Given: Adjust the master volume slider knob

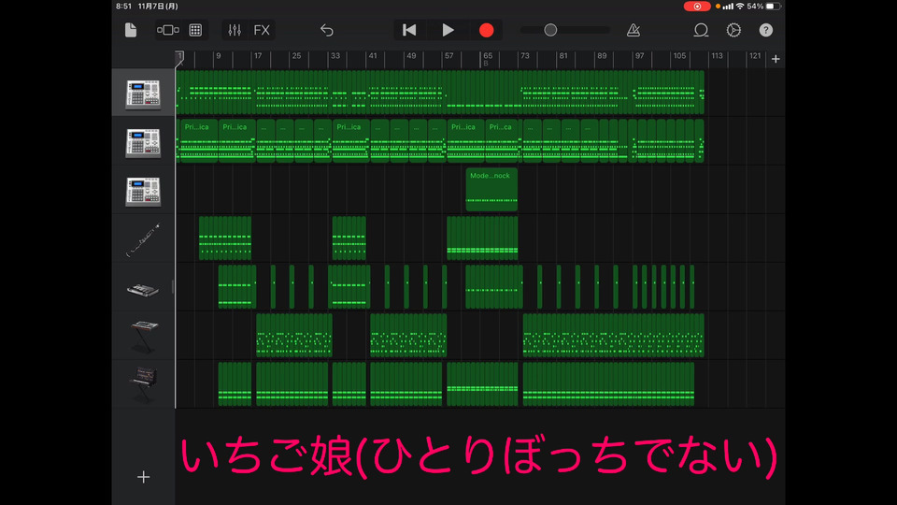Looking at the screenshot, I should coord(550,30).
